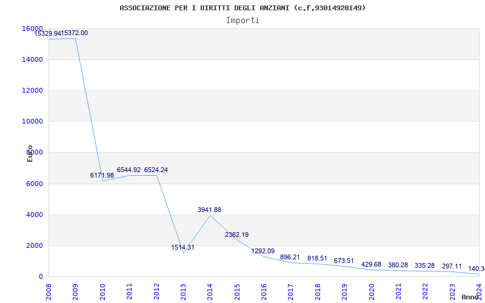Click the 1292.09 value label

263,251
